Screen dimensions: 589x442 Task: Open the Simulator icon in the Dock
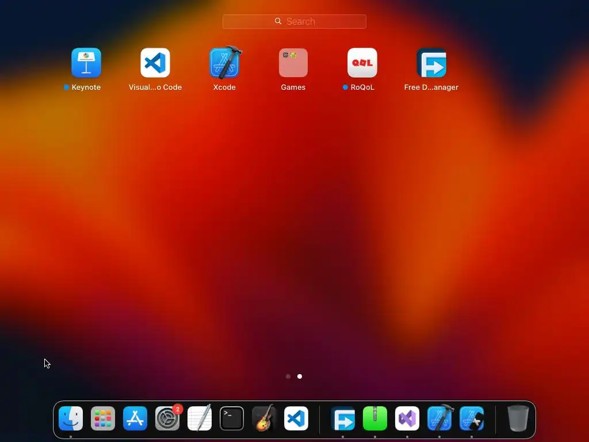(x=472, y=418)
